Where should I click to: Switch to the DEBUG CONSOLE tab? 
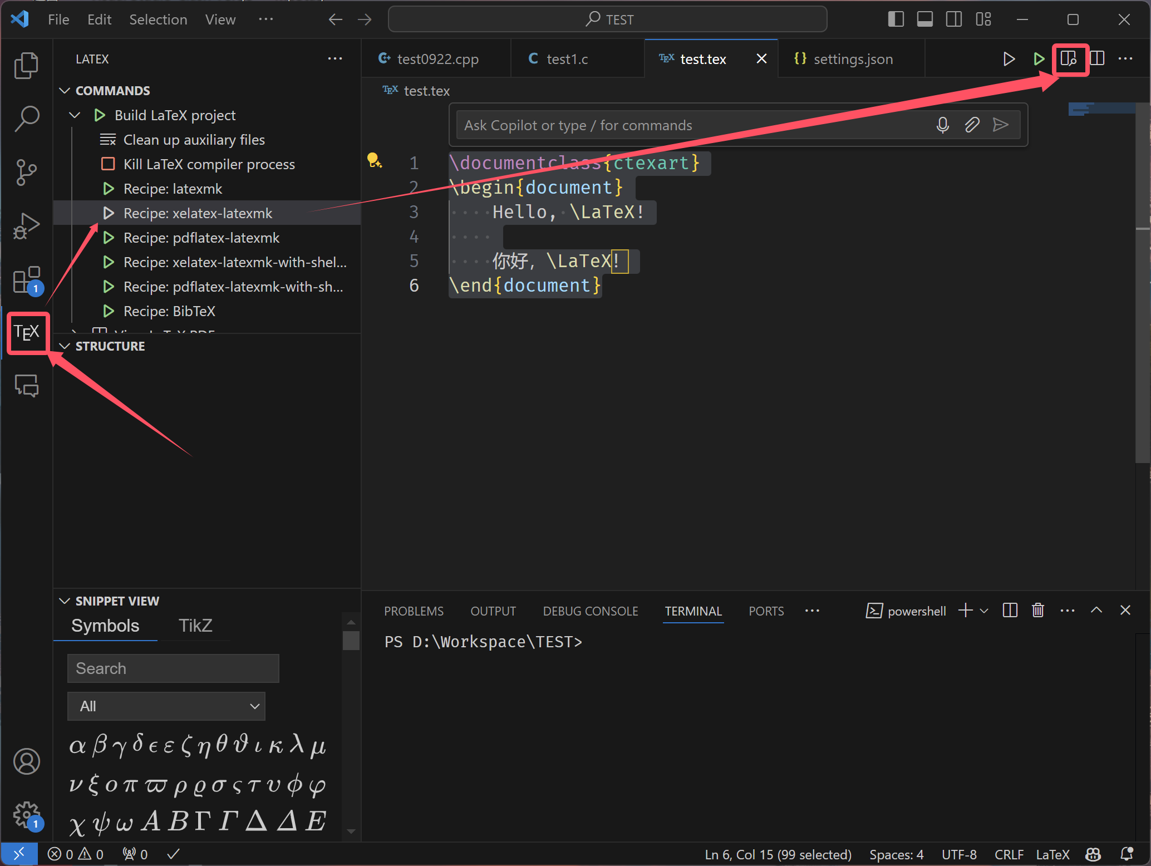click(591, 611)
